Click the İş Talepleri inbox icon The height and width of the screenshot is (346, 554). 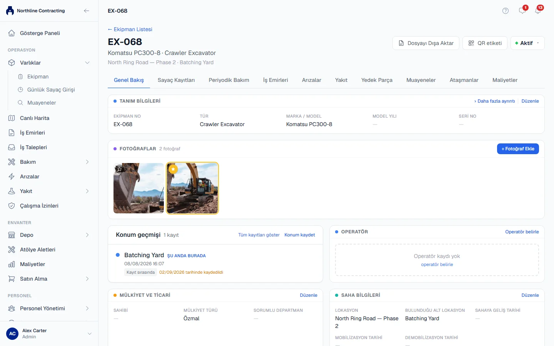[12, 147]
